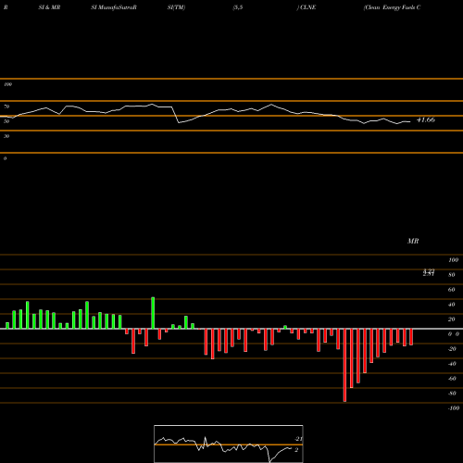This screenshot has width=463, height=463.
Task: Select the 'SI(TM)' header text
Action: coord(176,7)
